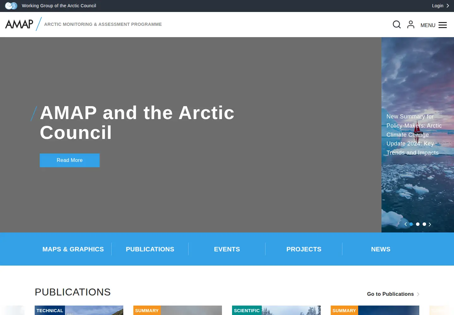The image size is (454, 315).
Task: Click Working Group of the Arctic Council text
Action: pyautogui.click(x=59, y=6)
